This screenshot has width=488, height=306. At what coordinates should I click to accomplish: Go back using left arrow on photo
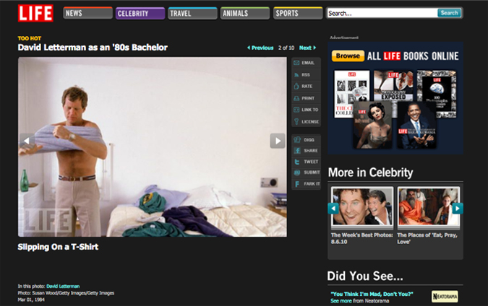27,141
